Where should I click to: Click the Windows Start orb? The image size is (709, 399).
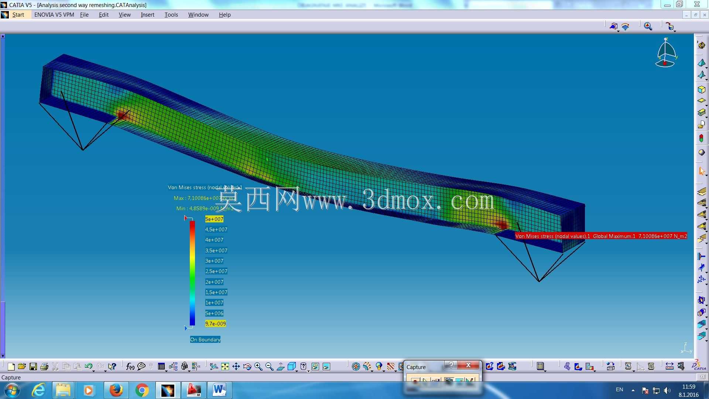pos(11,390)
